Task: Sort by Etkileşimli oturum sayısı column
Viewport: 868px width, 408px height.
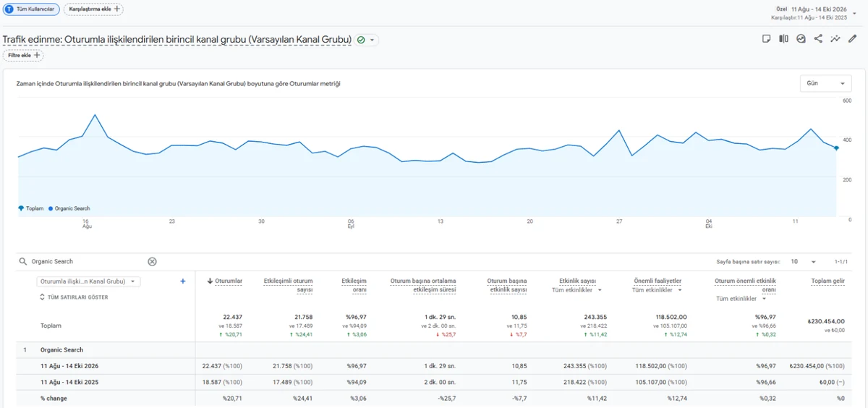Action: pos(288,285)
